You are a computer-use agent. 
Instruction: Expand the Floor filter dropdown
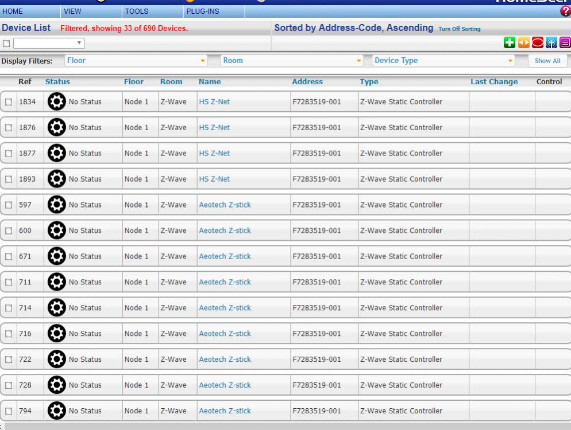pos(136,61)
